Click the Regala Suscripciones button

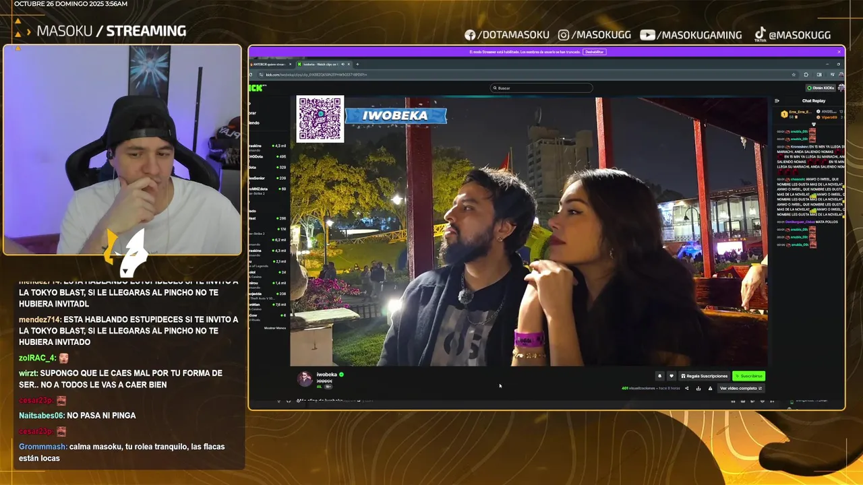705,376
